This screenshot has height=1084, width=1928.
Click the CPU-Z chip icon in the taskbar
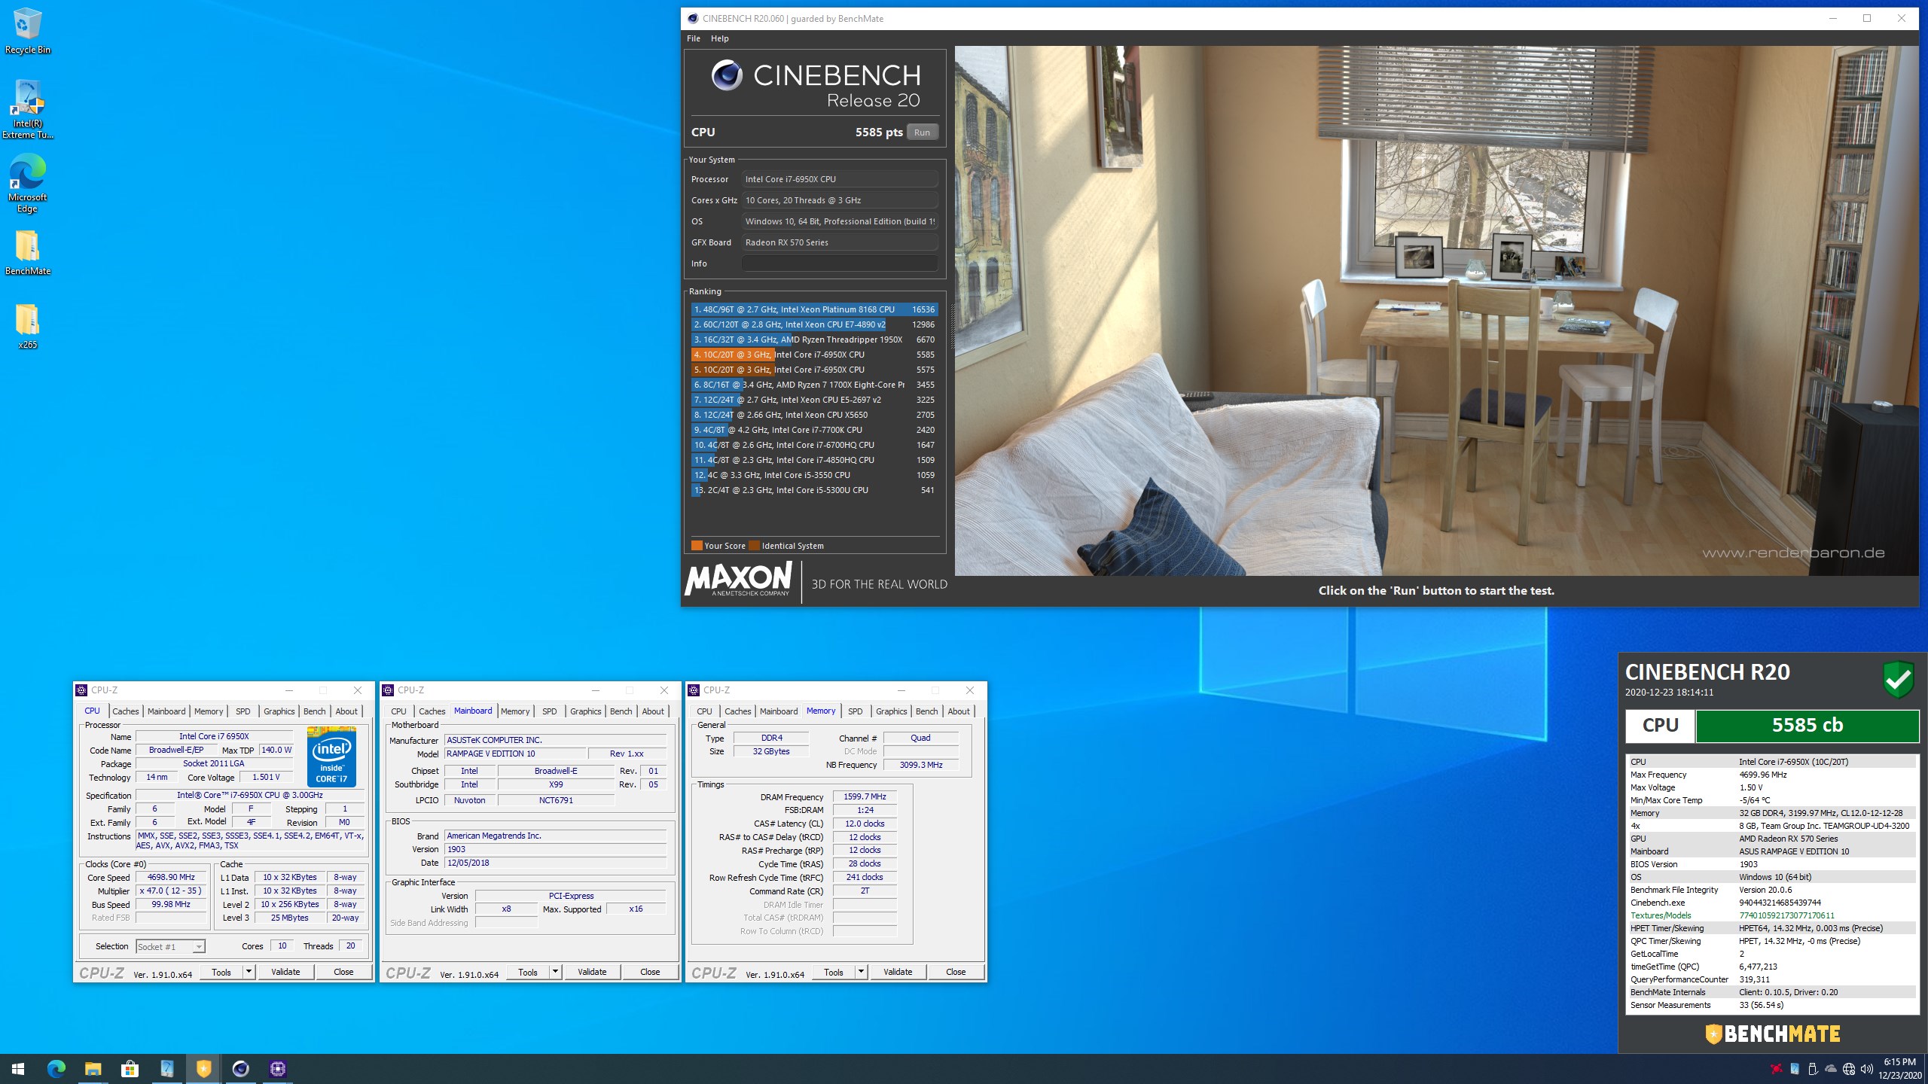pyautogui.click(x=277, y=1068)
